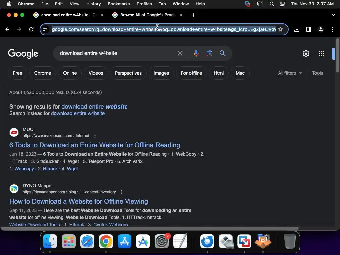The width and height of the screenshot is (340, 255).
Task: Switch to Images results
Action: tap(161, 73)
